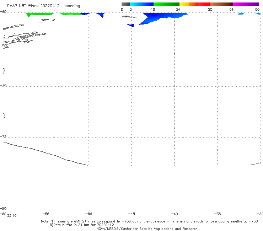Viewport: 263px width, 231px height.
Task: Click the color bar label "50"
Action: coord(210,9)
